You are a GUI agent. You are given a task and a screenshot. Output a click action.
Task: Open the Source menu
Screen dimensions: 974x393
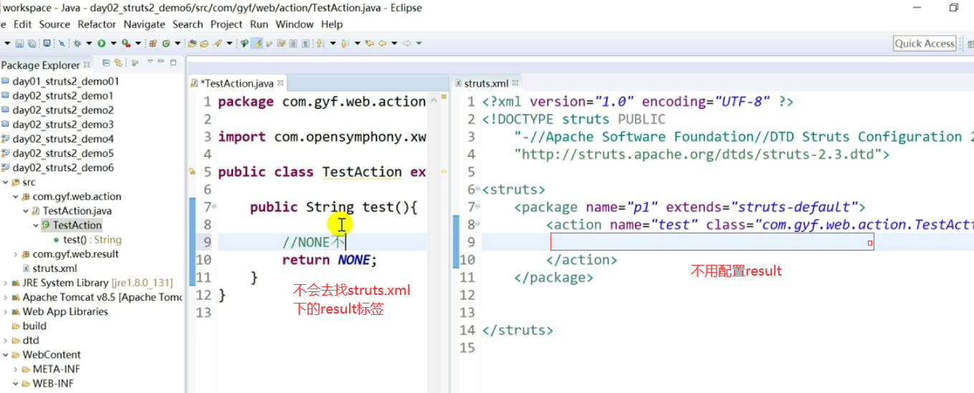(x=54, y=24)
